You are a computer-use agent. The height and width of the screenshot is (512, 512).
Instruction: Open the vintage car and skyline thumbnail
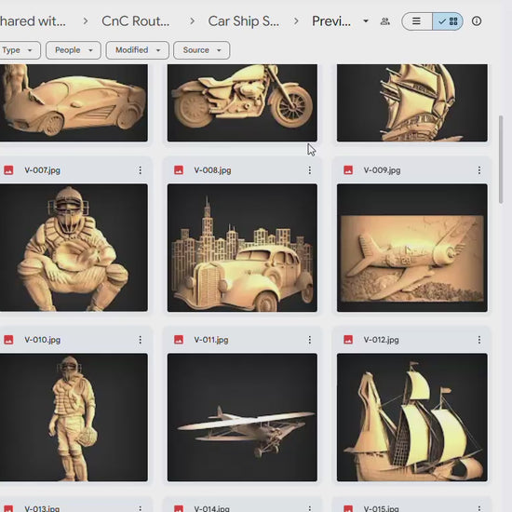click(242, 248)
